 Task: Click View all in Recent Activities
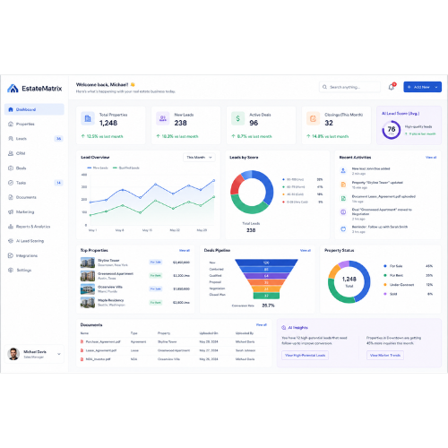point(431,157)
